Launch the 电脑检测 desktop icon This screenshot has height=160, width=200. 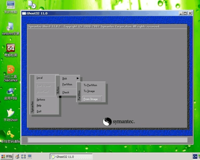coord(11,50)
